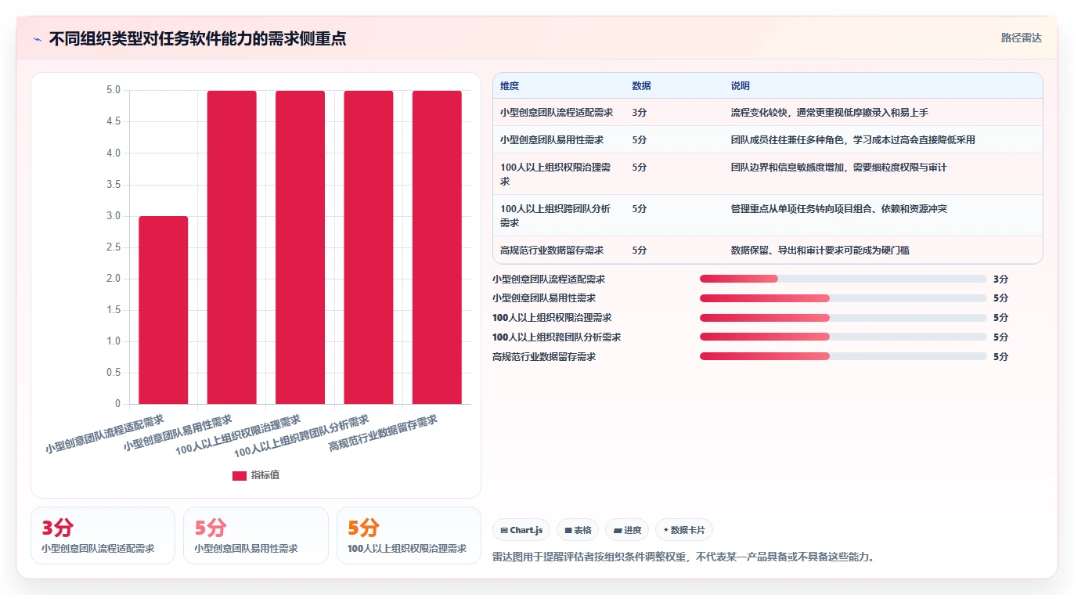Image resolution: width=1074 pixels, height=595 pixels.
Task: Open the 3分 小型创意团队流程适配需求 data card
Action: (x=103, y=535)
